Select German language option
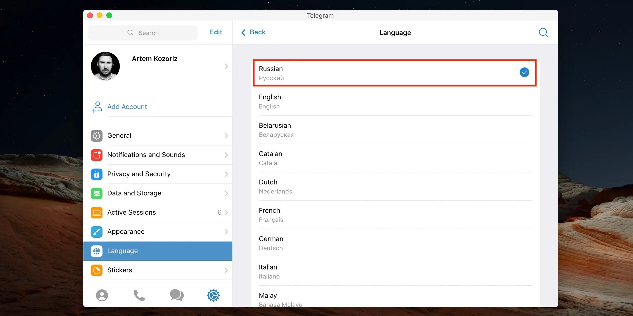The width and height of the screenshot is (633, 316). tap(395, 243)
